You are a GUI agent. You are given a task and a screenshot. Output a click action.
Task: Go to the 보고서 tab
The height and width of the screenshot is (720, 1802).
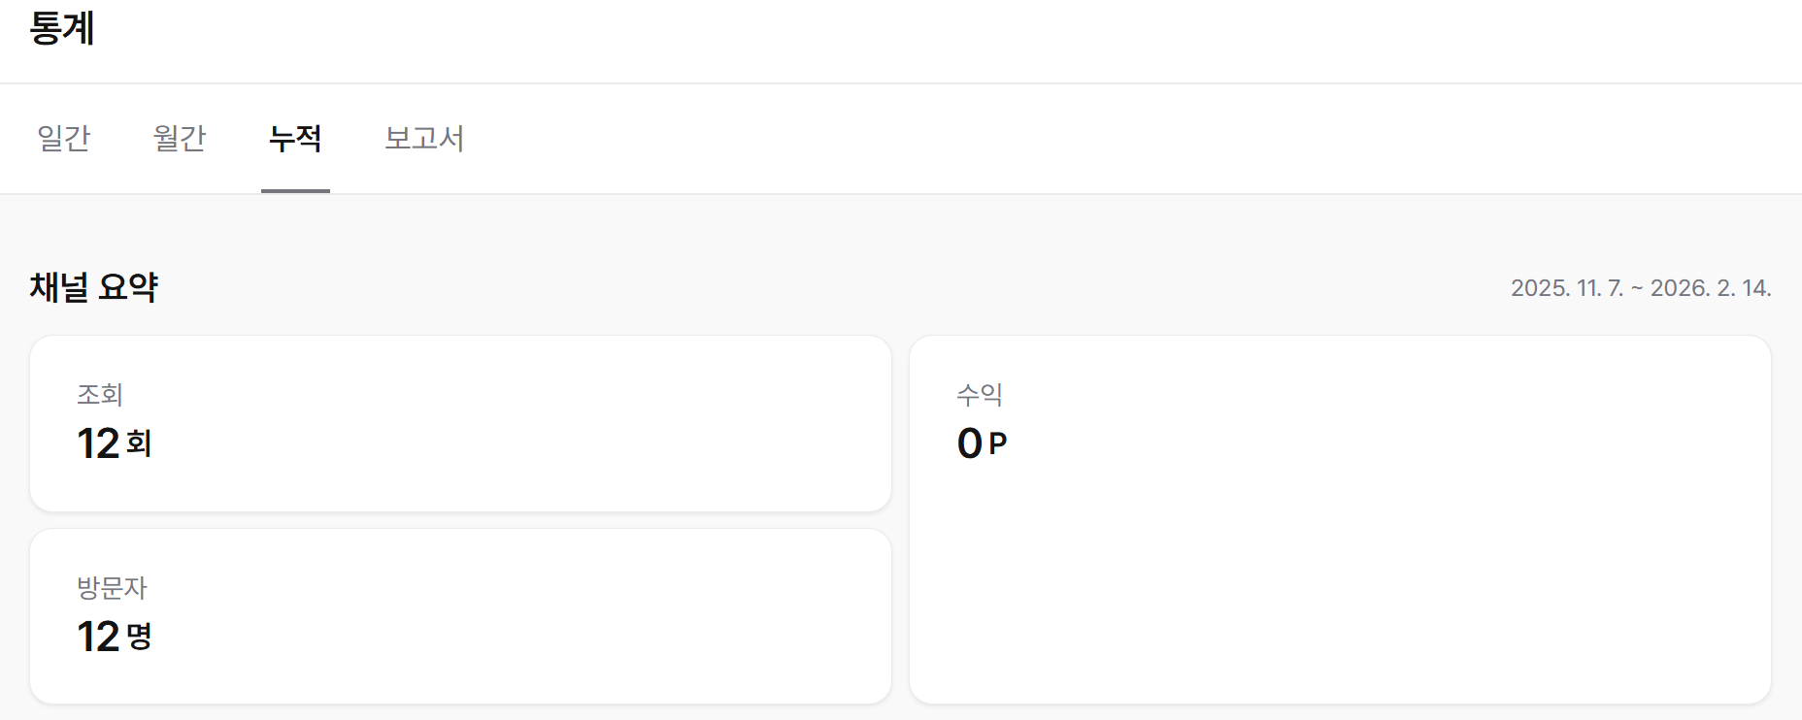point(424,138)
